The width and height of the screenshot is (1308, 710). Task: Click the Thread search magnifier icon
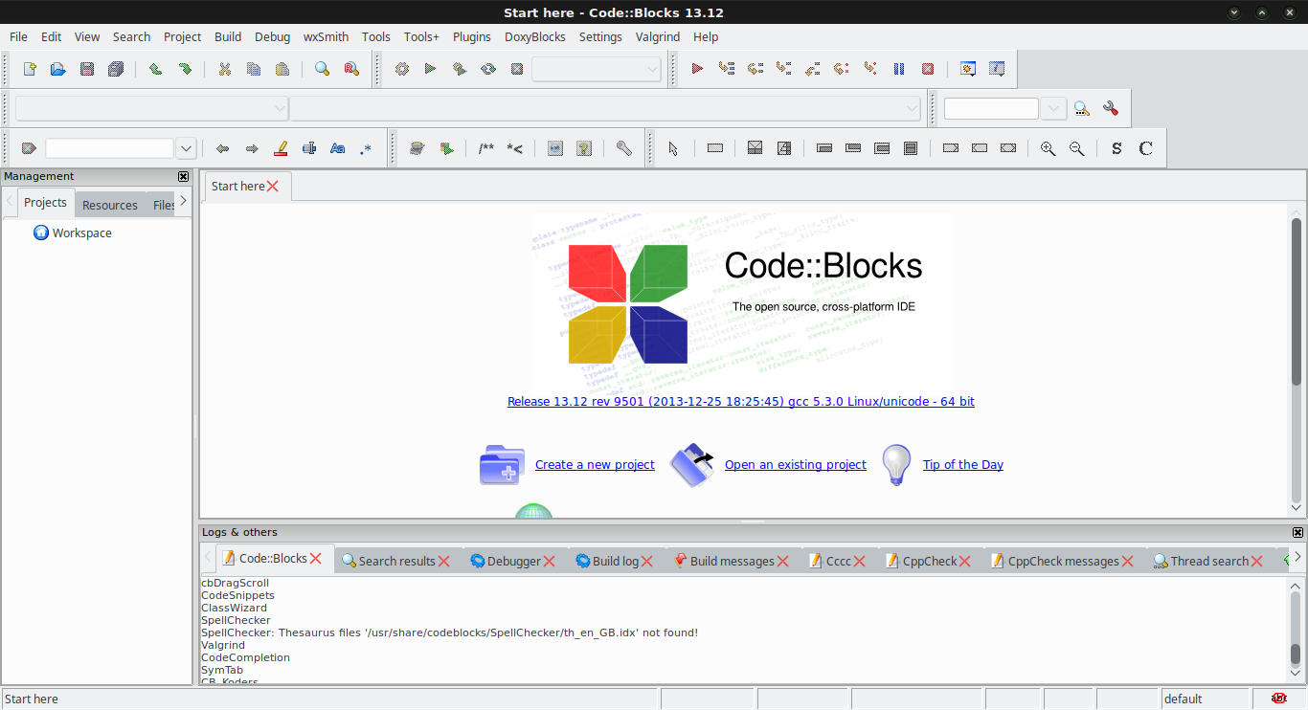pos(1082,109)
